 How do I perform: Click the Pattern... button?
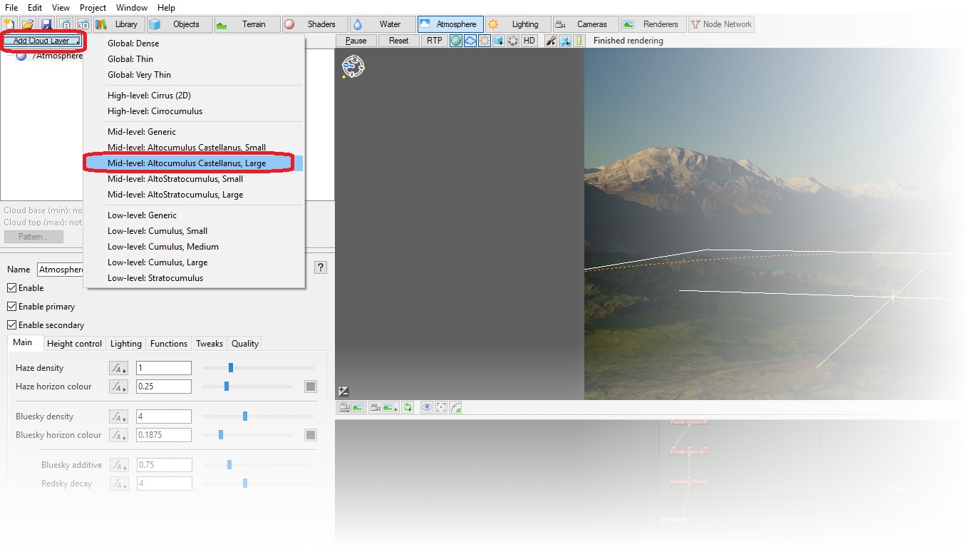[x=33, y=237]
